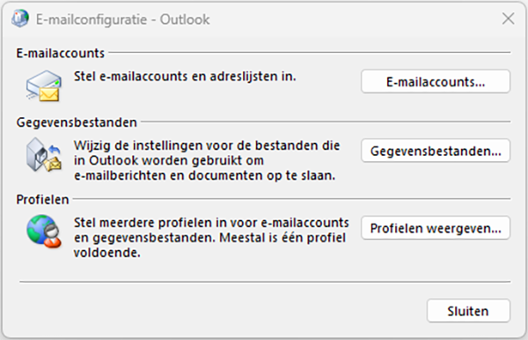Show profiles via Profielen weergeven... button
Image resolution: width=528 pixels, height=340 pixels.
click(436, 228)
